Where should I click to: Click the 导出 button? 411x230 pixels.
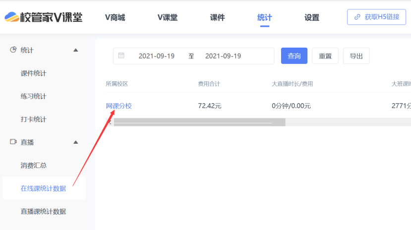click(x=356, y=56)
